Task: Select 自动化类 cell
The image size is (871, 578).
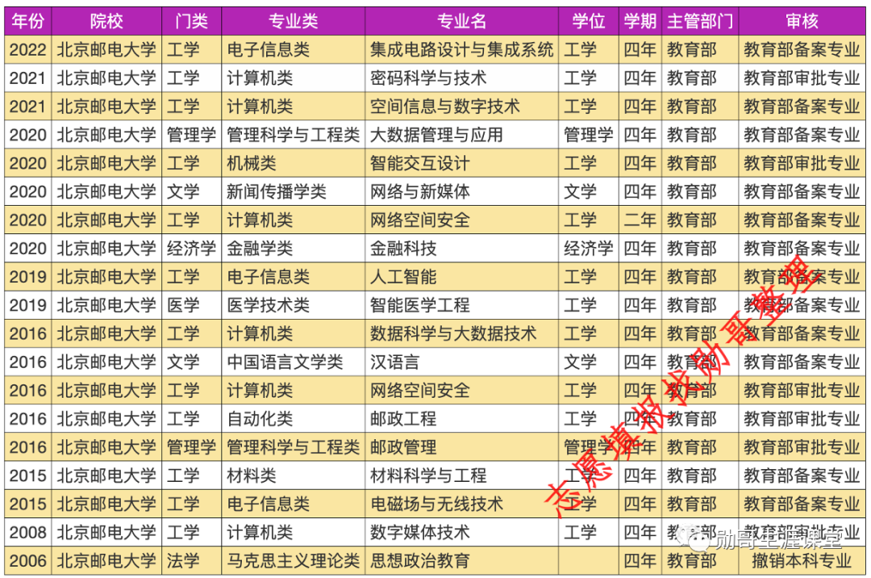Action: [294, 419]
